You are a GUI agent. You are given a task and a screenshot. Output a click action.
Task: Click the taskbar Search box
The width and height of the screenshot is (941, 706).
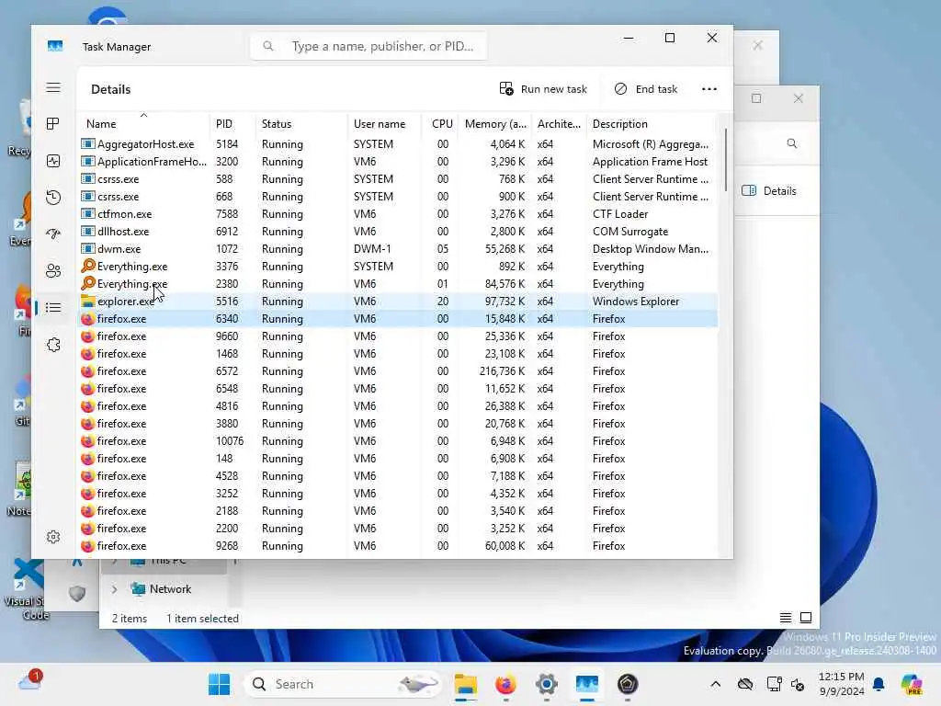click(342, 684)
